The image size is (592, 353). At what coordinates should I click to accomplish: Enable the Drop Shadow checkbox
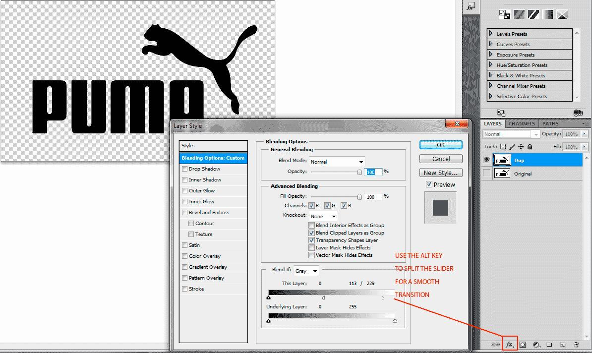click(185, 169)
